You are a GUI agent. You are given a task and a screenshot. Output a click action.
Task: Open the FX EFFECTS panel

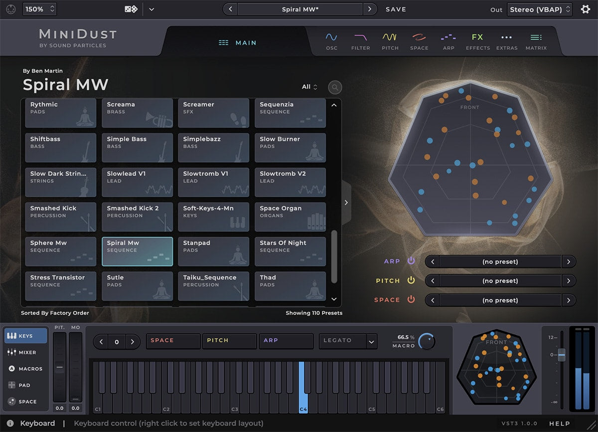477,40
